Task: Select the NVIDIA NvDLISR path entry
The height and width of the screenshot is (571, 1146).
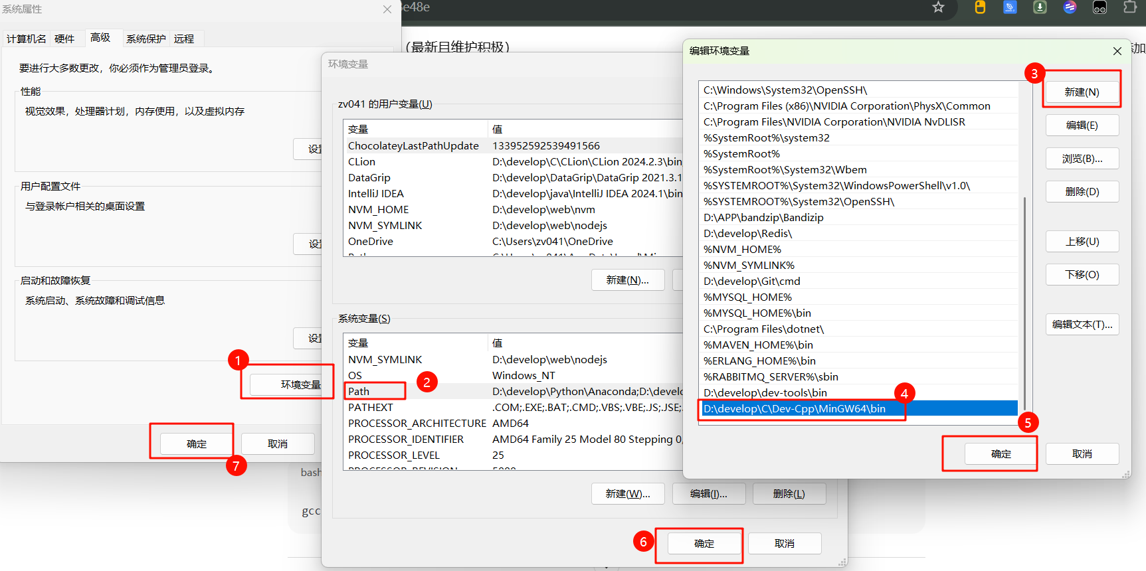Action: point(858,122)
